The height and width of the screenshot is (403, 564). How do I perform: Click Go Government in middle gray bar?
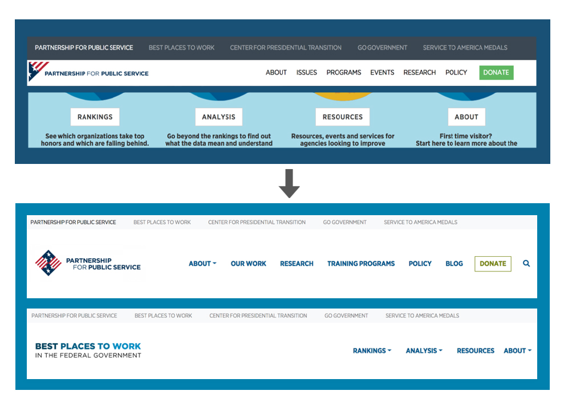click(344, 223)
